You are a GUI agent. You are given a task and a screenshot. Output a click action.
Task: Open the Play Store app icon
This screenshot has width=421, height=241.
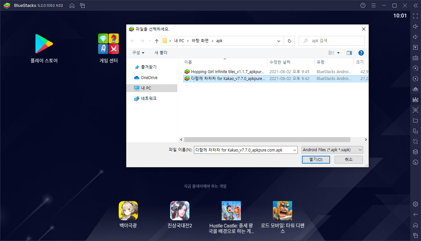(44, 43)
